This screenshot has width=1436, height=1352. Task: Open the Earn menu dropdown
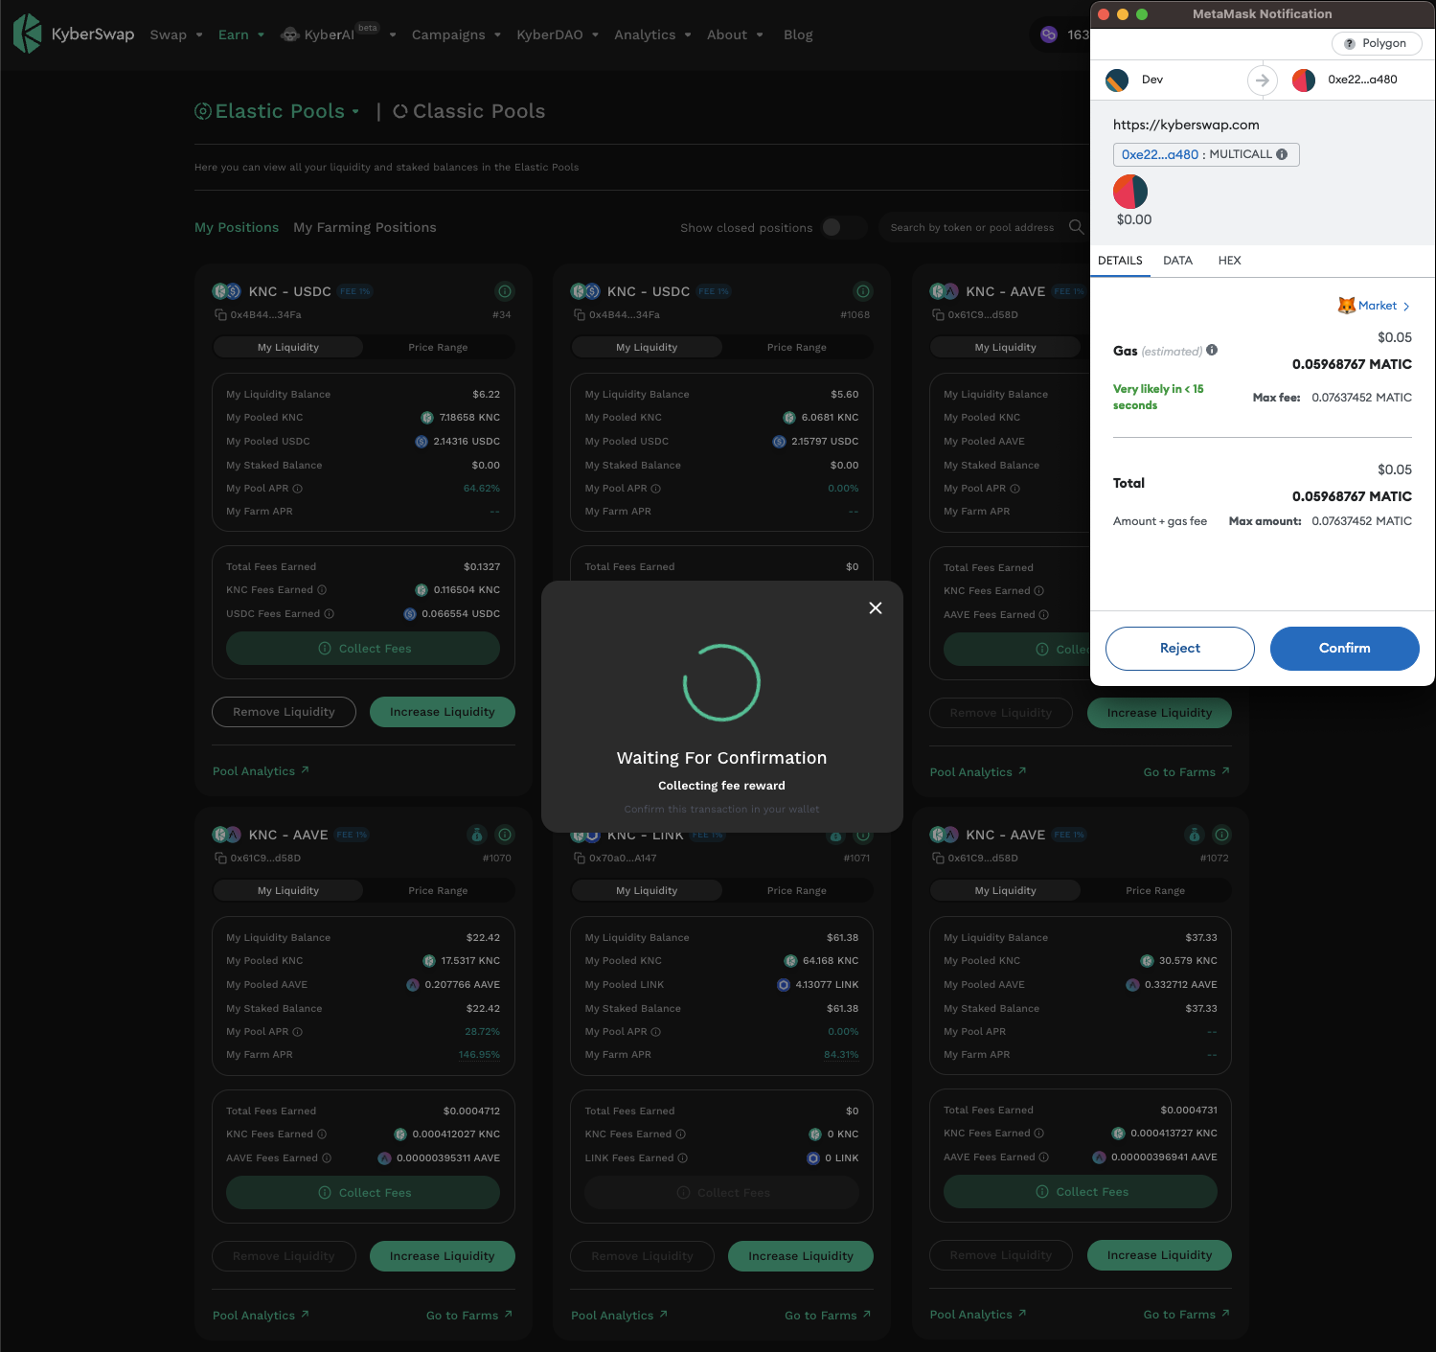coord(240,34)
